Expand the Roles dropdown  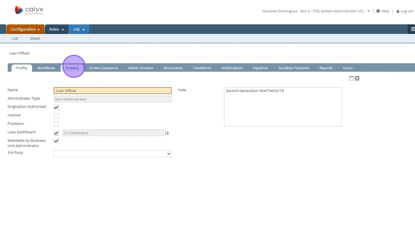click(56, 29)
